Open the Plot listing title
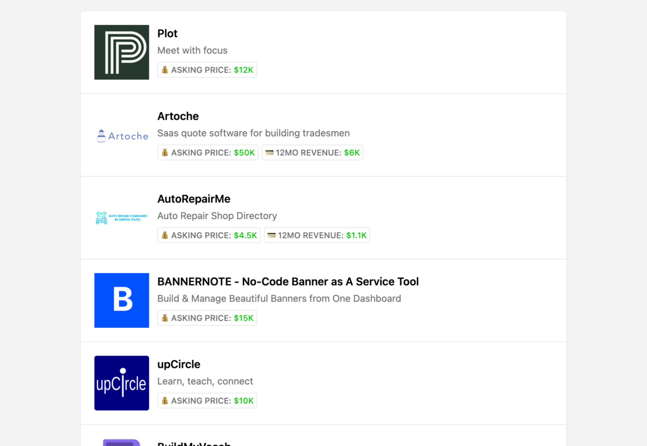The width and height of the screenshot is (647, 446). pyautogui.click(x=167, y=33)
